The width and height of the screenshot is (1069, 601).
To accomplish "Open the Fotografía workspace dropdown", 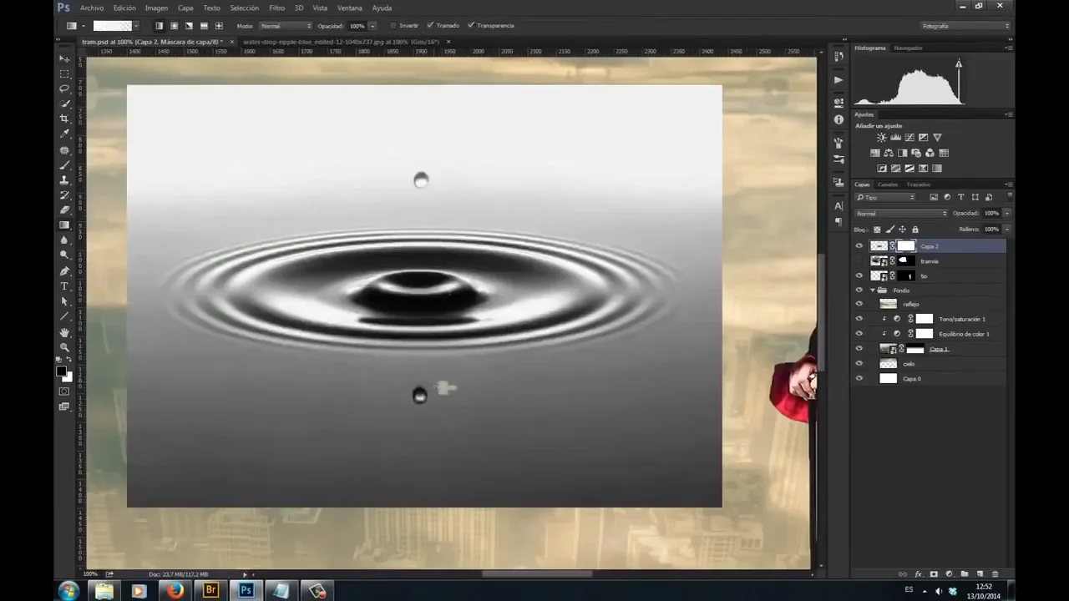I will [965, 26].
